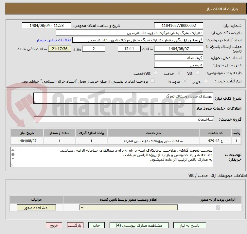Select the کالا/خدمت radio button
Viewport: 247px width, 234px height.
coord(156,73)
